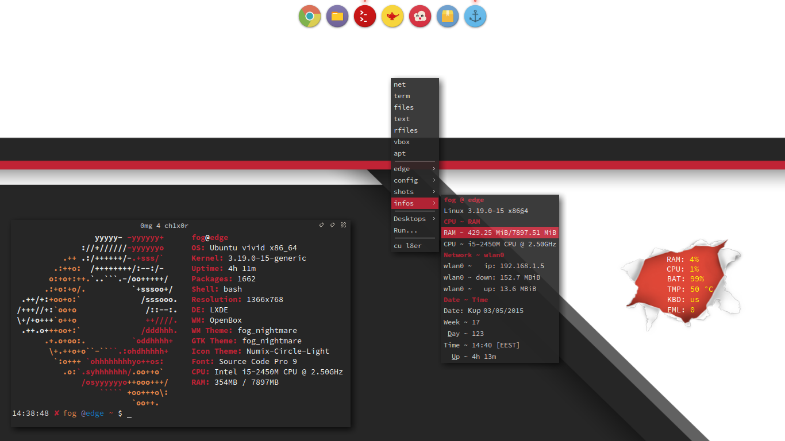Click 'Resolution: 1366x768' in terminal
Viewport: 785px width, 441px height.
(x=237, y=300)
